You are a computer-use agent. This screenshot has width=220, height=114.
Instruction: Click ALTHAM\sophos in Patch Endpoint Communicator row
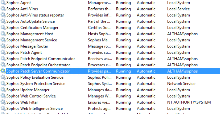pos(182,59)
